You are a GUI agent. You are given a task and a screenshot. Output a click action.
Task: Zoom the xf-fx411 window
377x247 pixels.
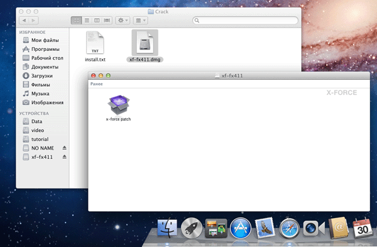coord(108,75)
